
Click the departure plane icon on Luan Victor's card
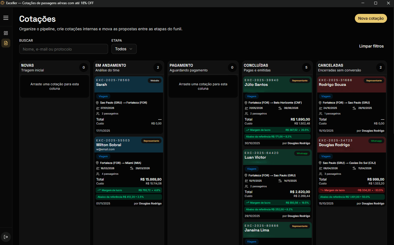tap(246, 181)
